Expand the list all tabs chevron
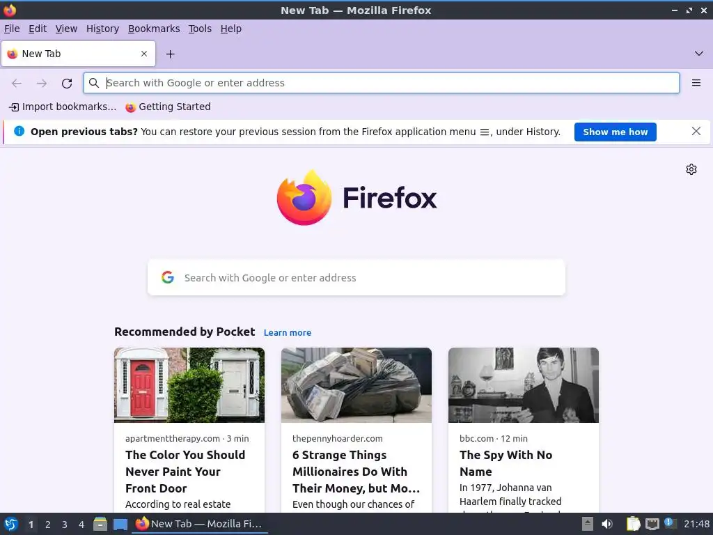 (x=699, y=54)
